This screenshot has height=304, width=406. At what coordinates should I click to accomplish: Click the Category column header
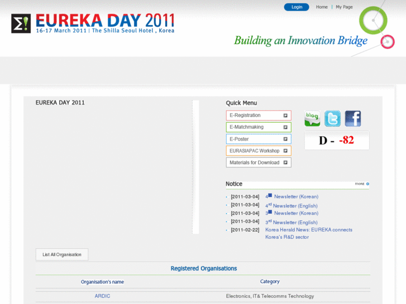270,282
